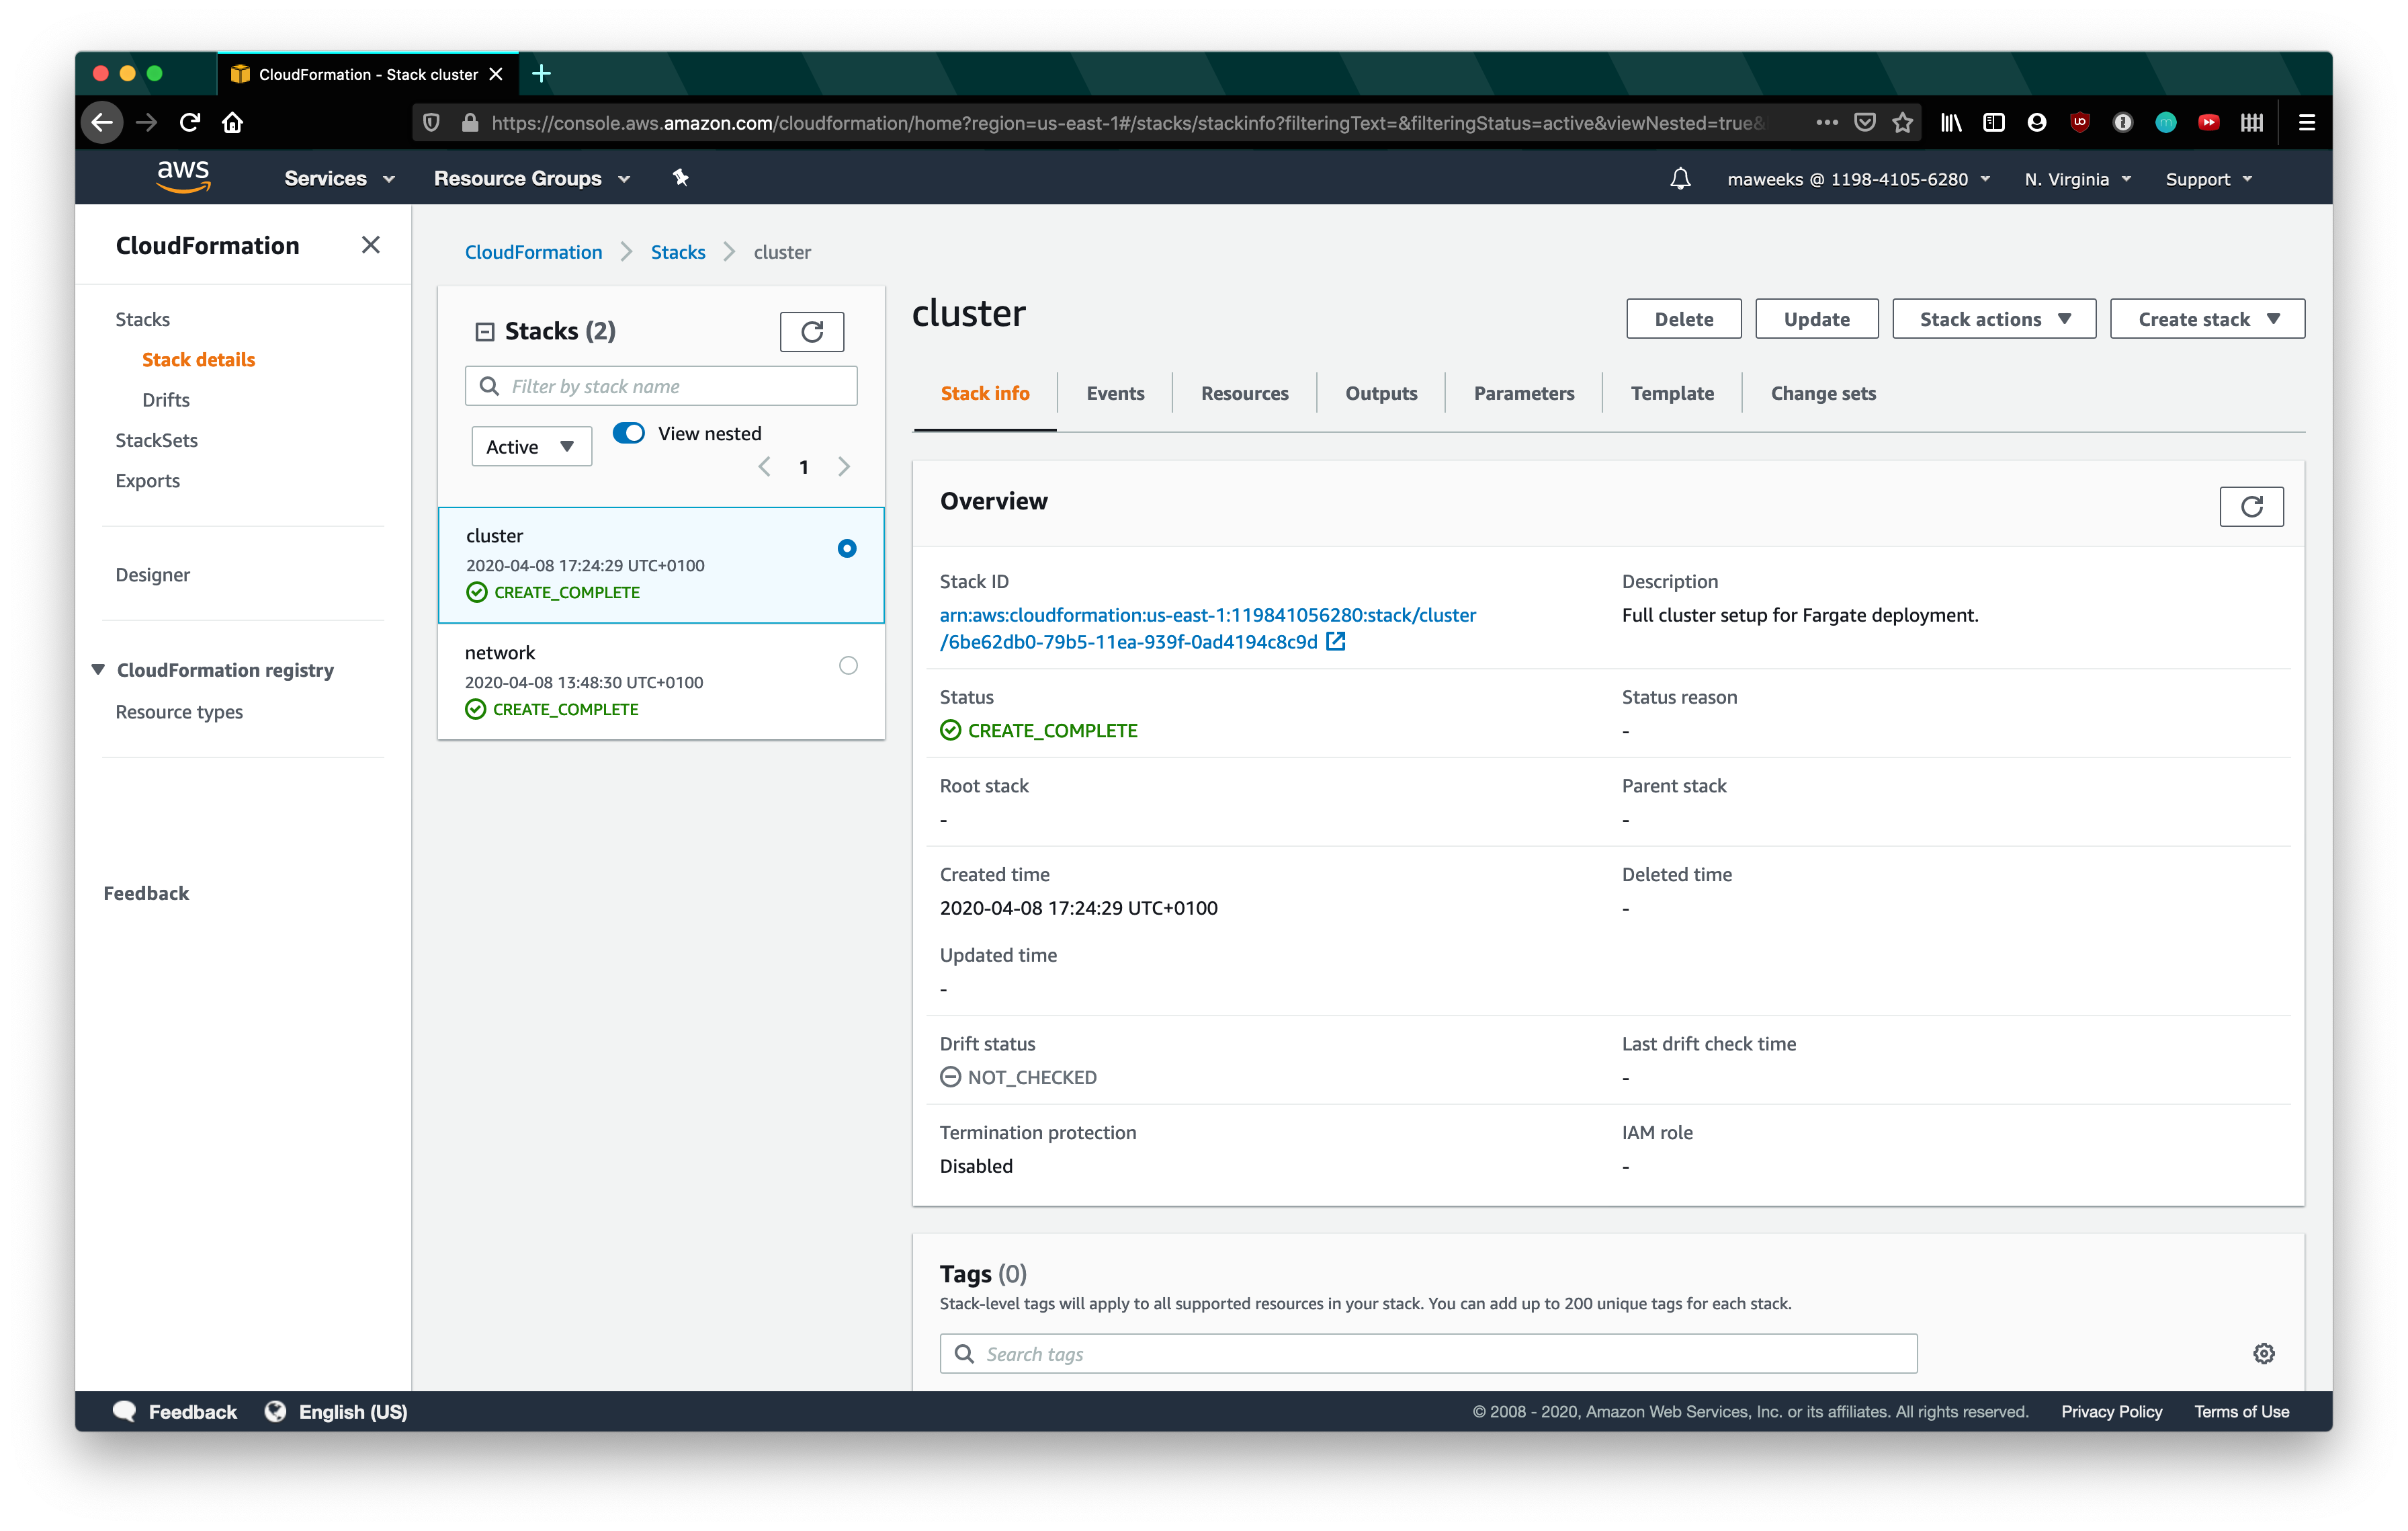Bookmark the page with star icon
The width and height of the screenshot is (2408, 1531).
tap(1902, 123)
